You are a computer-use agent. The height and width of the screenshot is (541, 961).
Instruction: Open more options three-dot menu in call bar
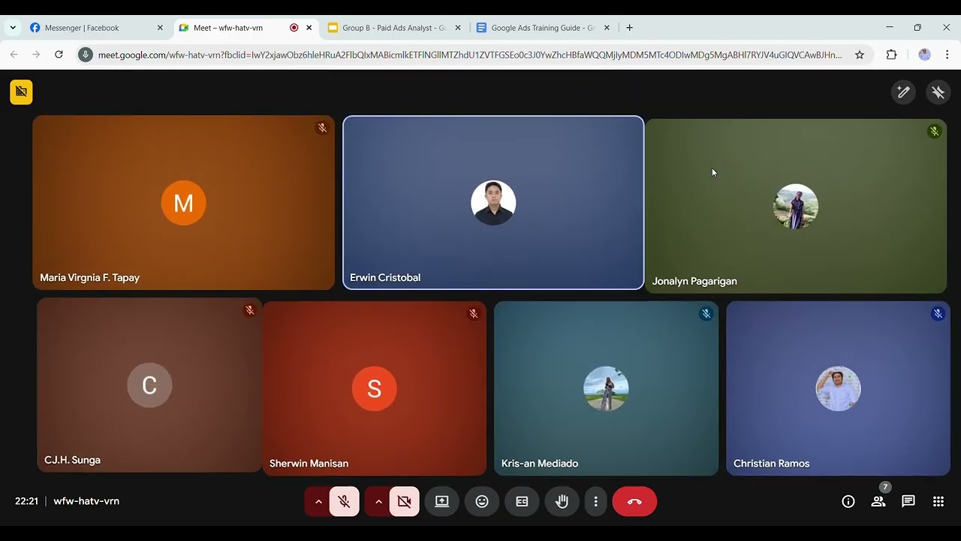(595, 501)
